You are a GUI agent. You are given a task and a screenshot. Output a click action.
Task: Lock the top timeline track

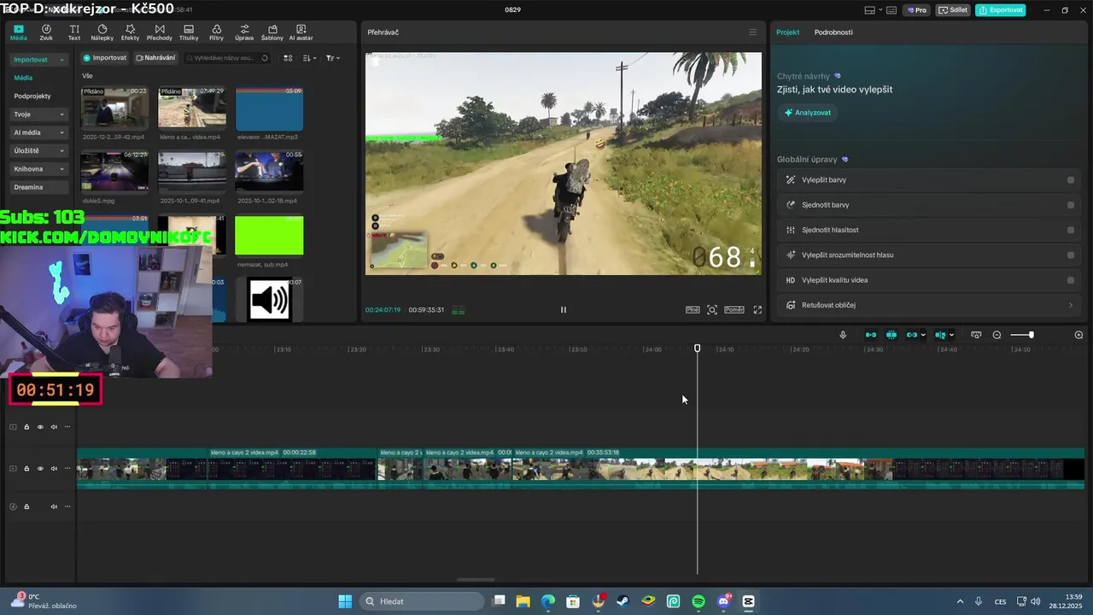click(x=26, y=427)
